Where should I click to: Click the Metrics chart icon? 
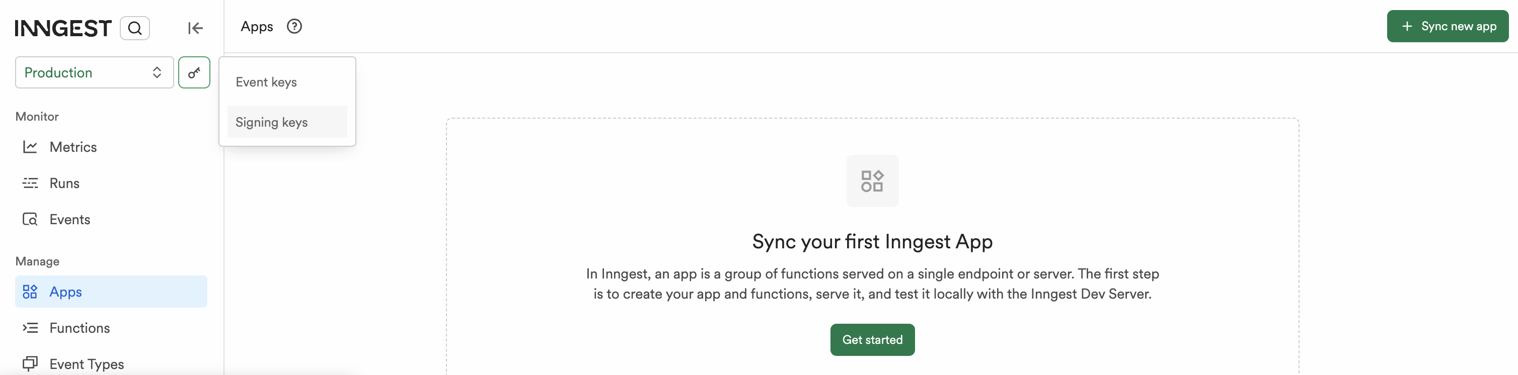[30, 147]
